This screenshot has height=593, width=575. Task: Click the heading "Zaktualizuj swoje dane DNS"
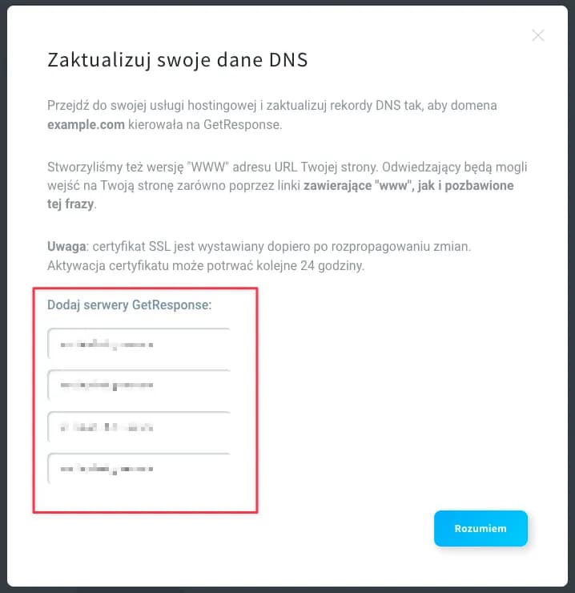(178, 61)
